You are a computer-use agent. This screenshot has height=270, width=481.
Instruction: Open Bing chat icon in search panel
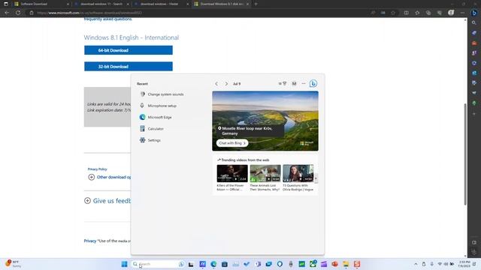pos(313,83)
